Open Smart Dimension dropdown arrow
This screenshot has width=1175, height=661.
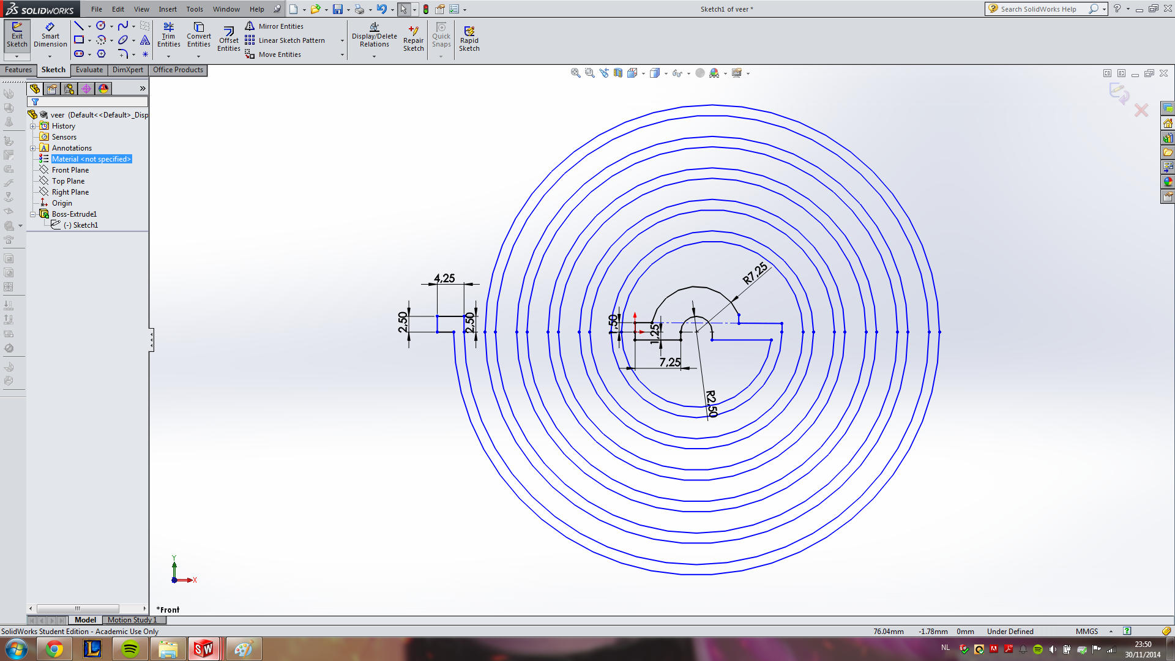coord(50,56)
